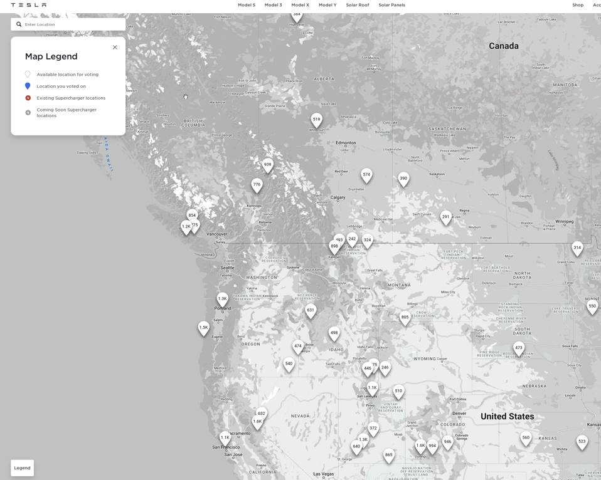
Task: Select the white 'Available location for voting' pin icon
Action: (28, 74)
